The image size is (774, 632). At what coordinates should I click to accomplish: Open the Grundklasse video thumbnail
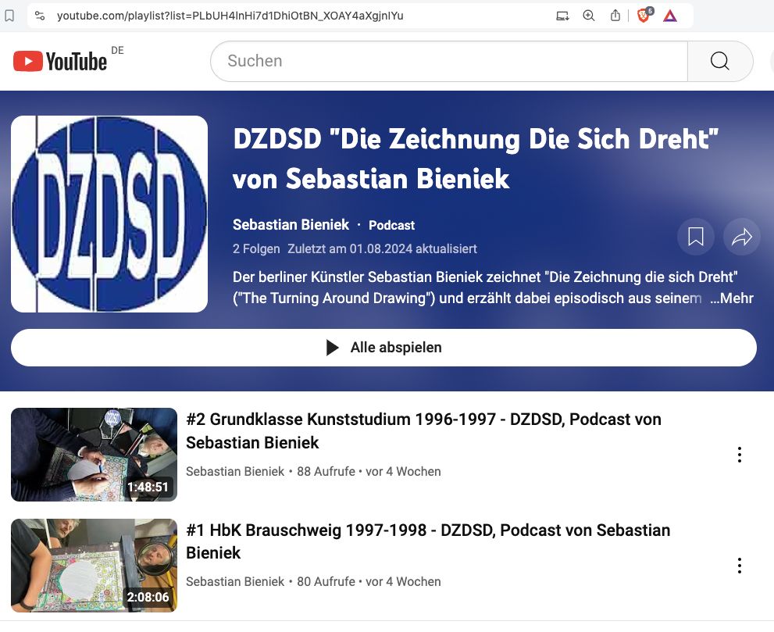94,454
